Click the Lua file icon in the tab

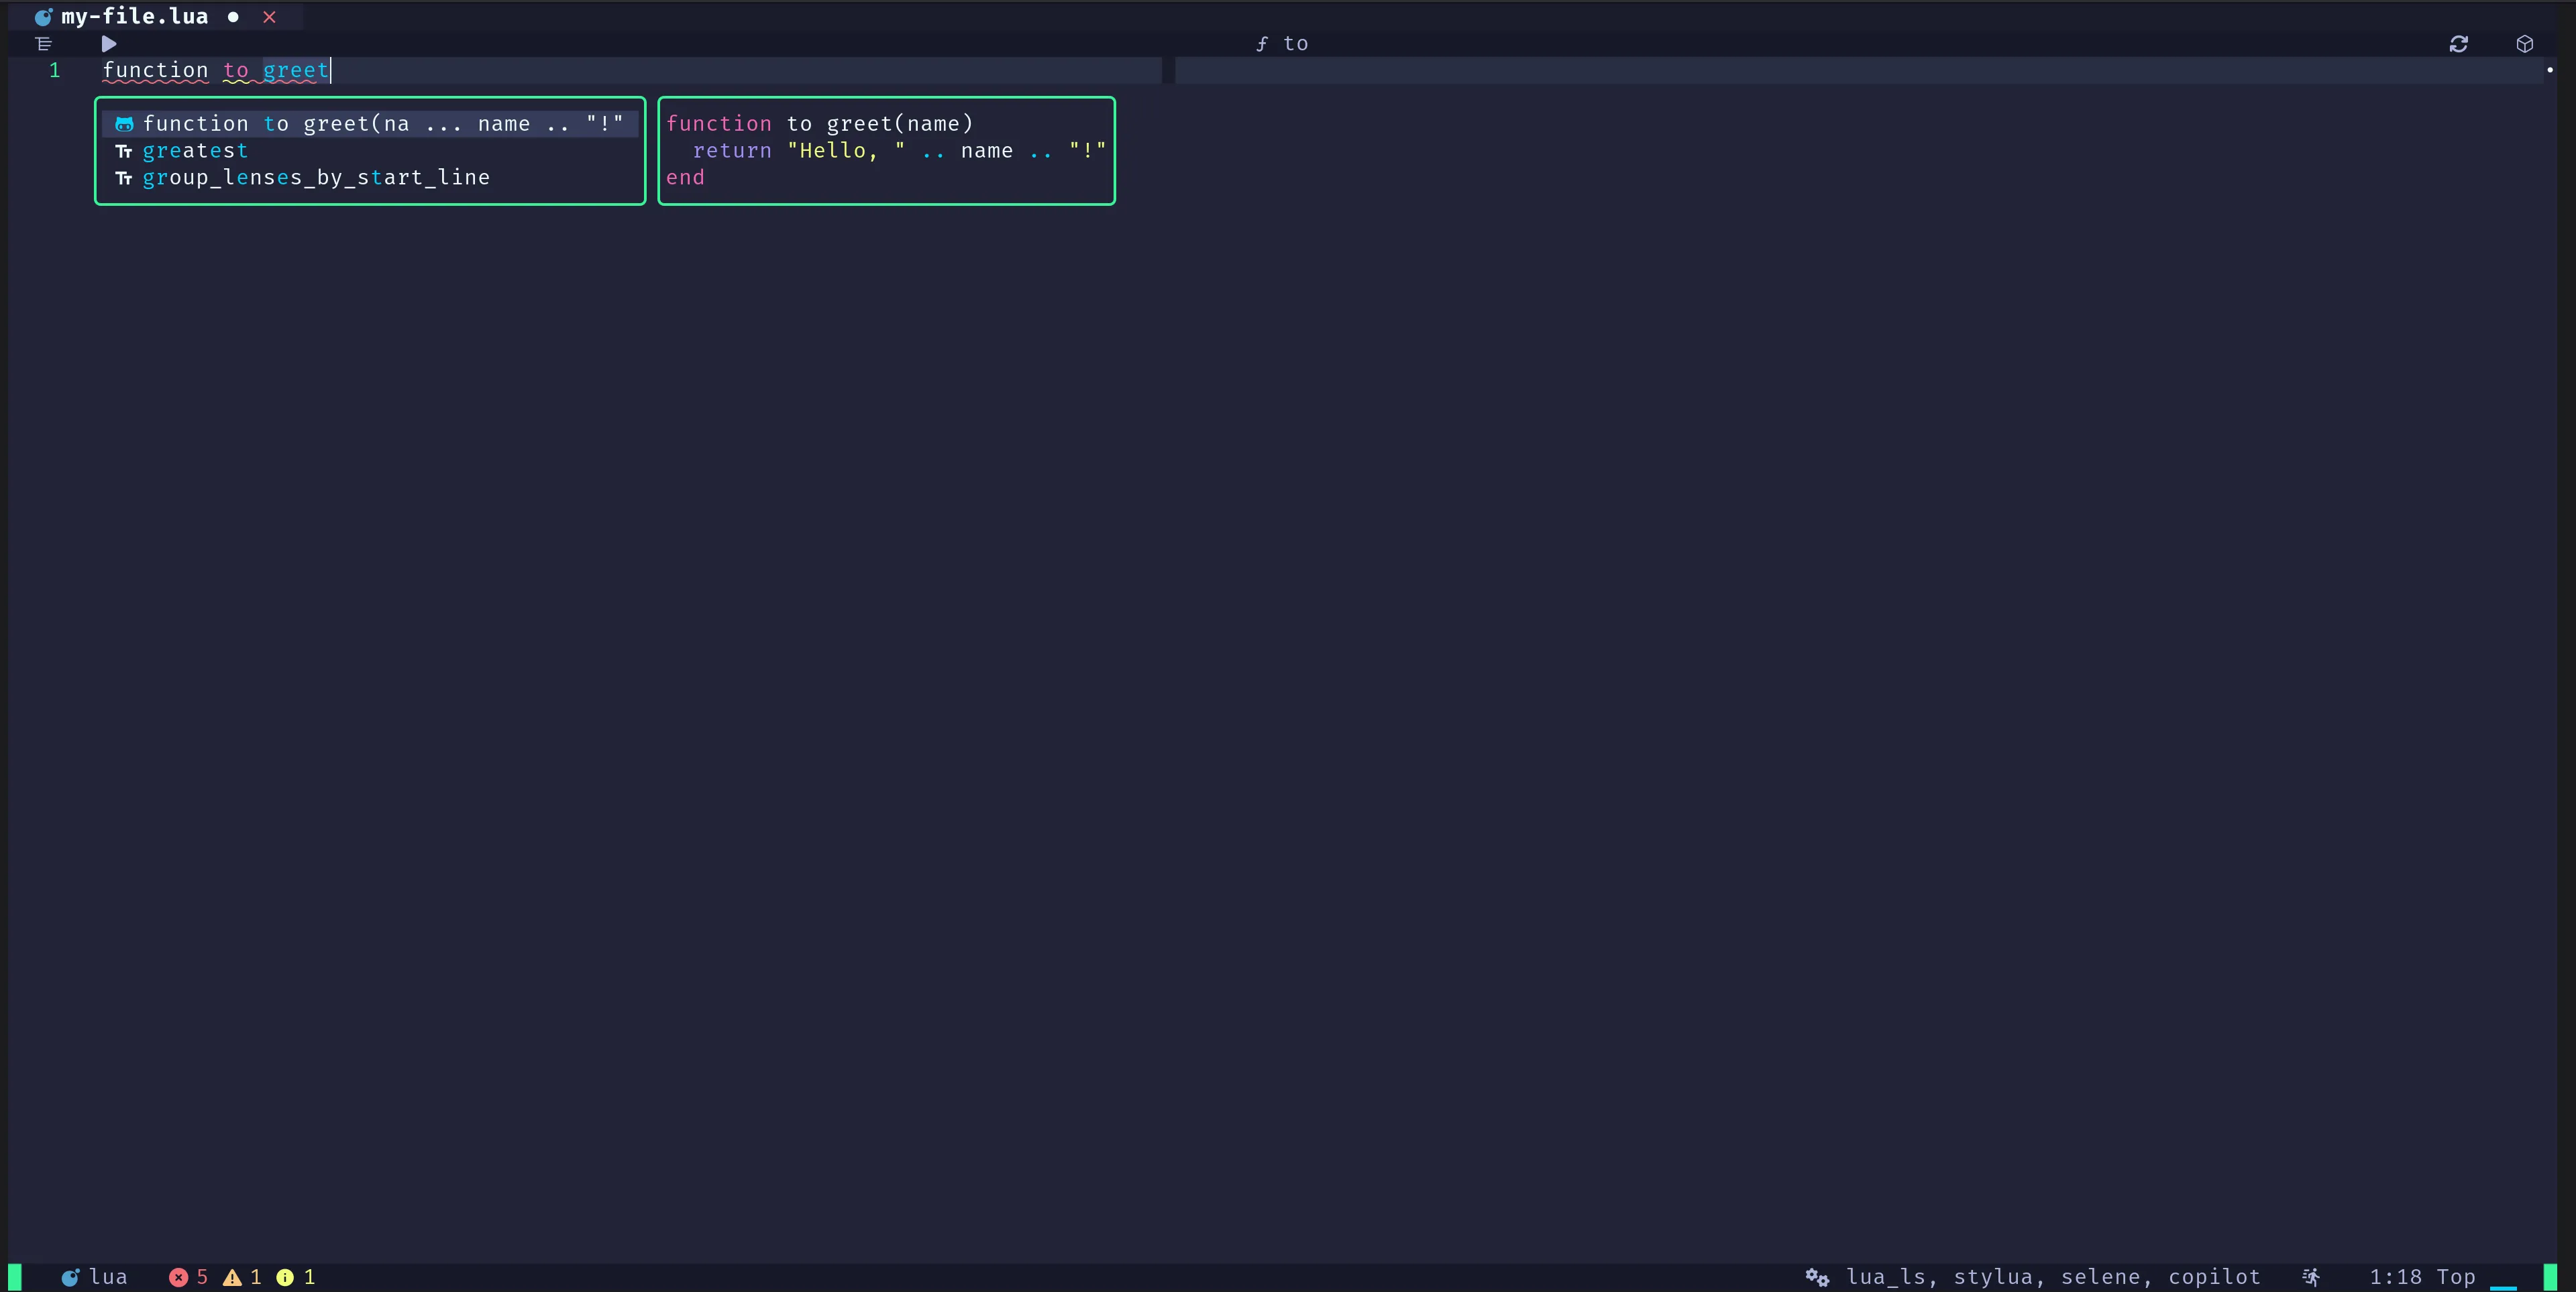pyautogui.click(x=43, y=17)
